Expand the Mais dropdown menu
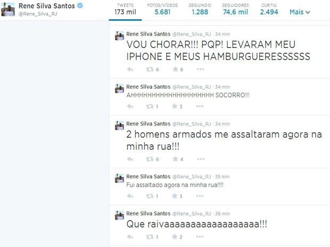 (300, 12)
